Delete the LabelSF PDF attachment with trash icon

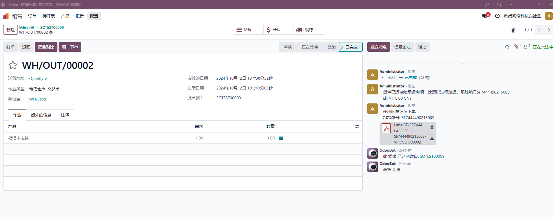432,127
